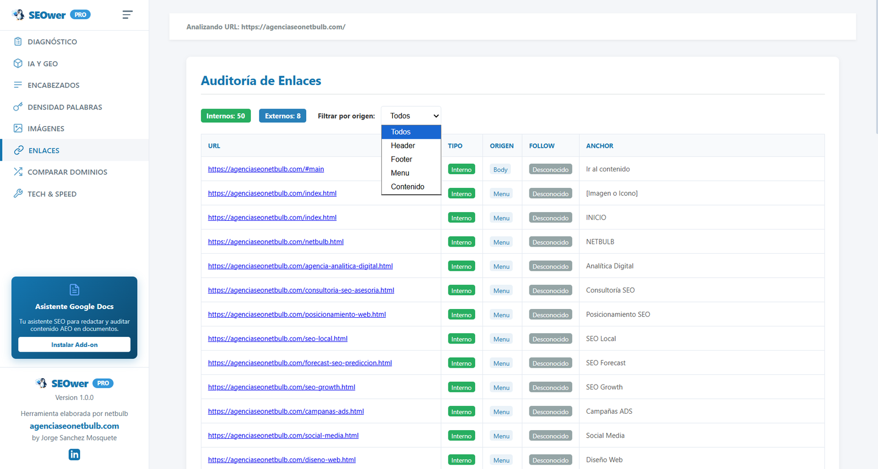Choose Contenido in origin filter list
Viewport: 878px width, 469px height.
pos(411,187)
